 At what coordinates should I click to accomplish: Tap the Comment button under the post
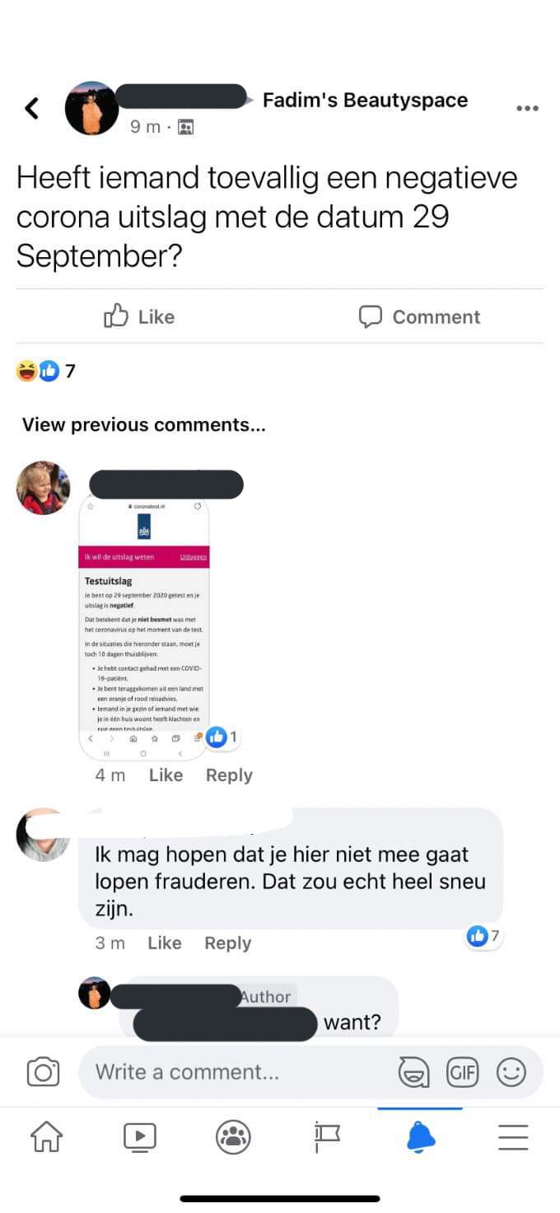tap(419, 316)
